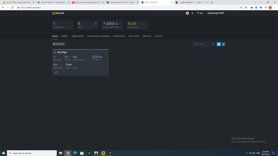278x156 pixels.
Task: Switch to list view layout
Action: pyautogui.click(x=223, y=44)
